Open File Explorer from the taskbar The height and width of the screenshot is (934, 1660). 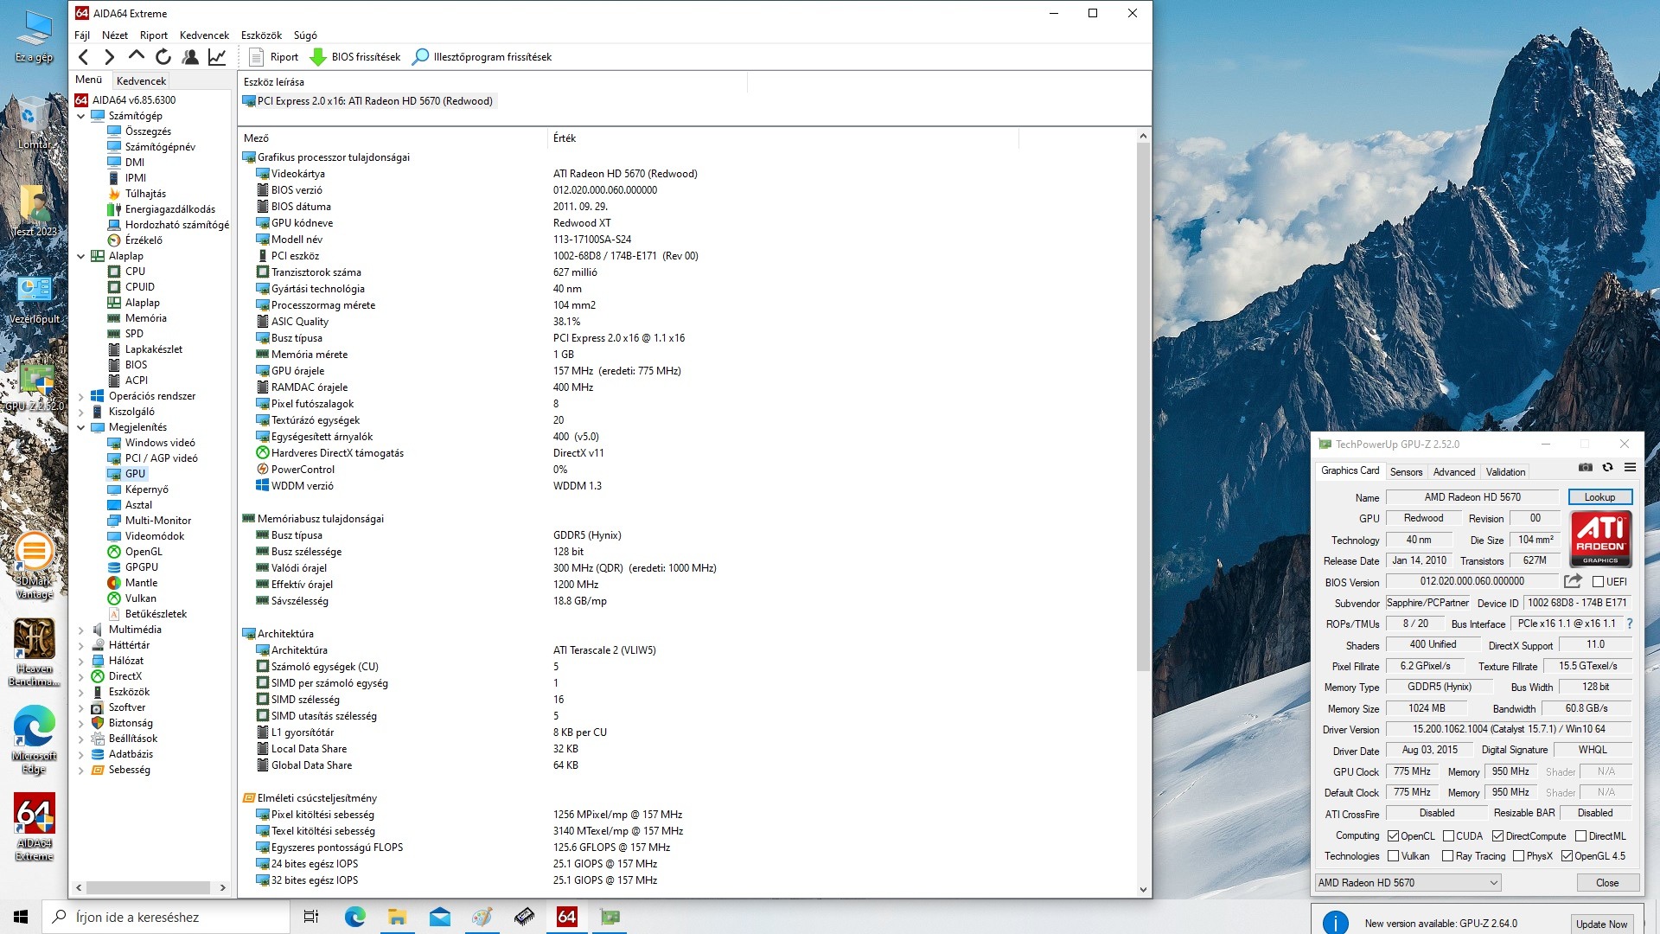tap(397, 917)
